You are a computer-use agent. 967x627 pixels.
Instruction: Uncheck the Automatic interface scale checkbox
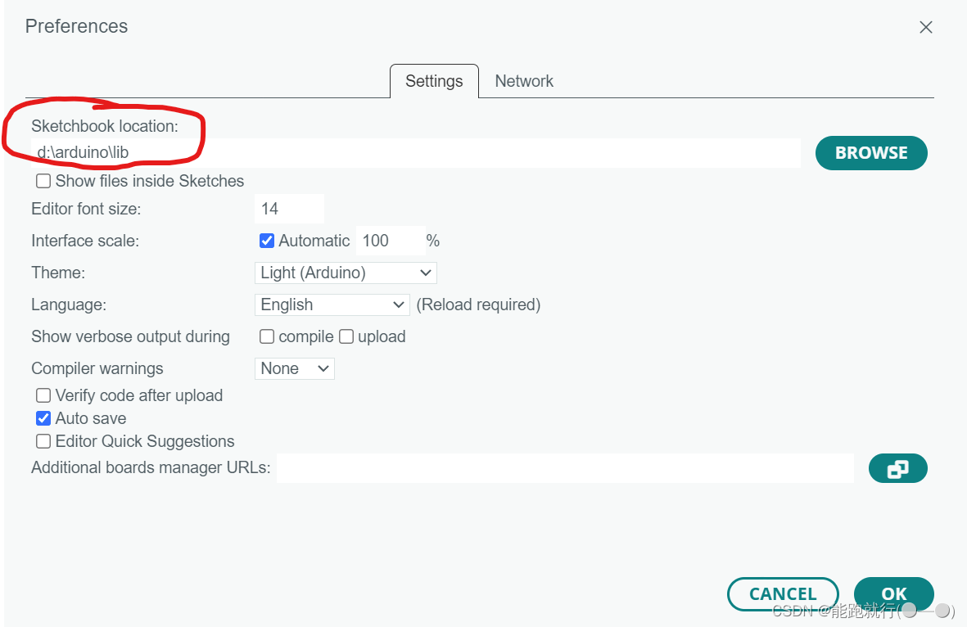click(266, 241)
